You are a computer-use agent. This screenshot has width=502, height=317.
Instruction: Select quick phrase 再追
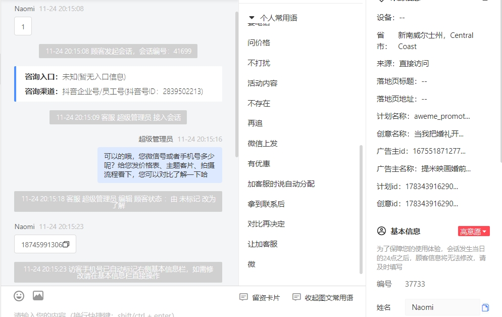(x=255, y=123)
